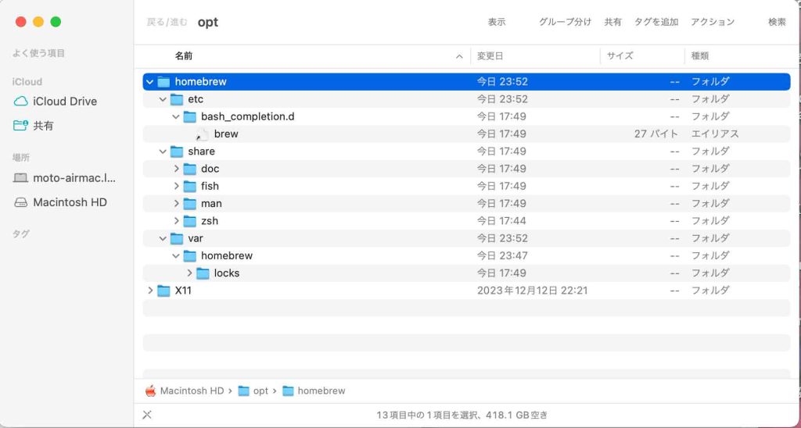801x428 pixels.
Task: Expand the locks folder
Action: (x=189, y=273)
